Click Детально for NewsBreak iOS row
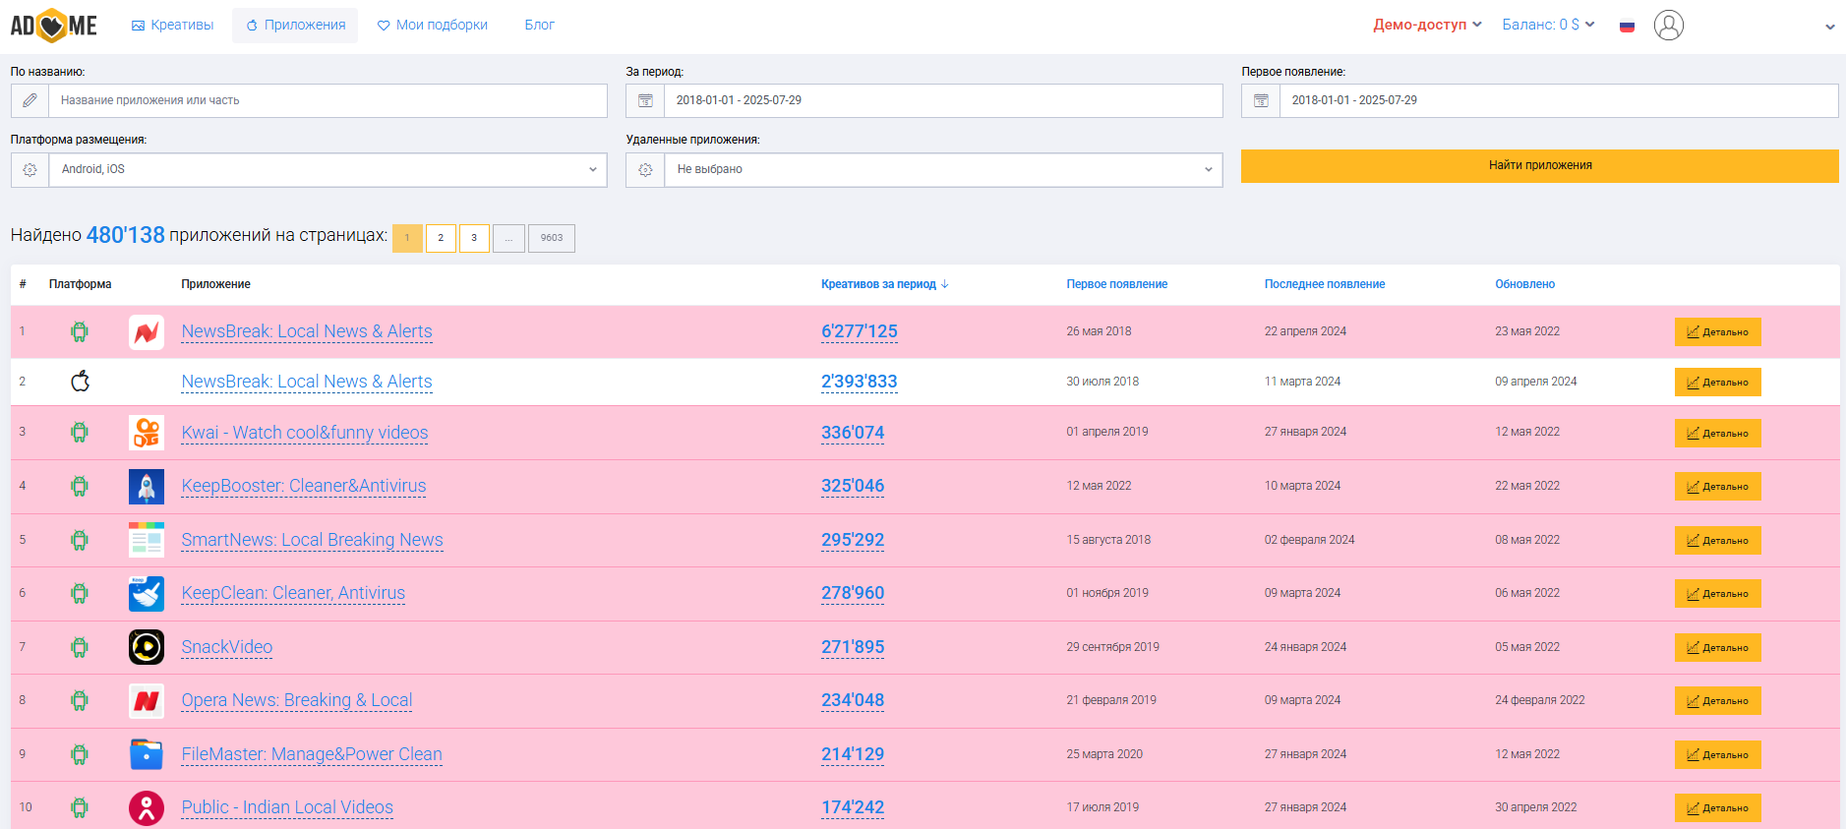 (x=1717, y=383)
